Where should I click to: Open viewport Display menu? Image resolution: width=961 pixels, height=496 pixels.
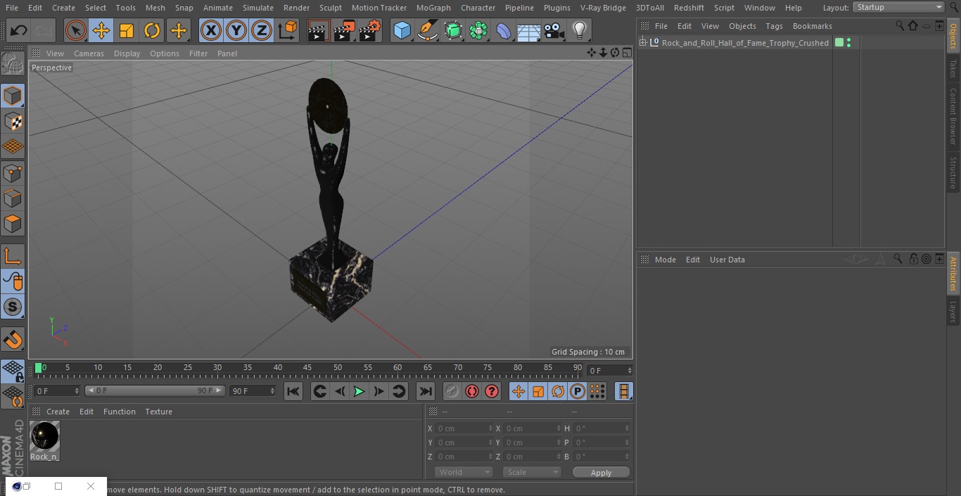[127, 53]
